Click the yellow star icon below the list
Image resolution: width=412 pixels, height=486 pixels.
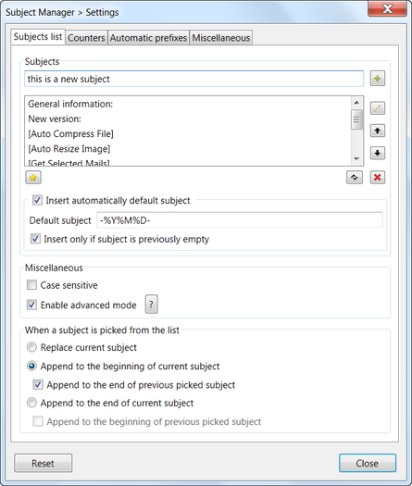tap(33, 178)
